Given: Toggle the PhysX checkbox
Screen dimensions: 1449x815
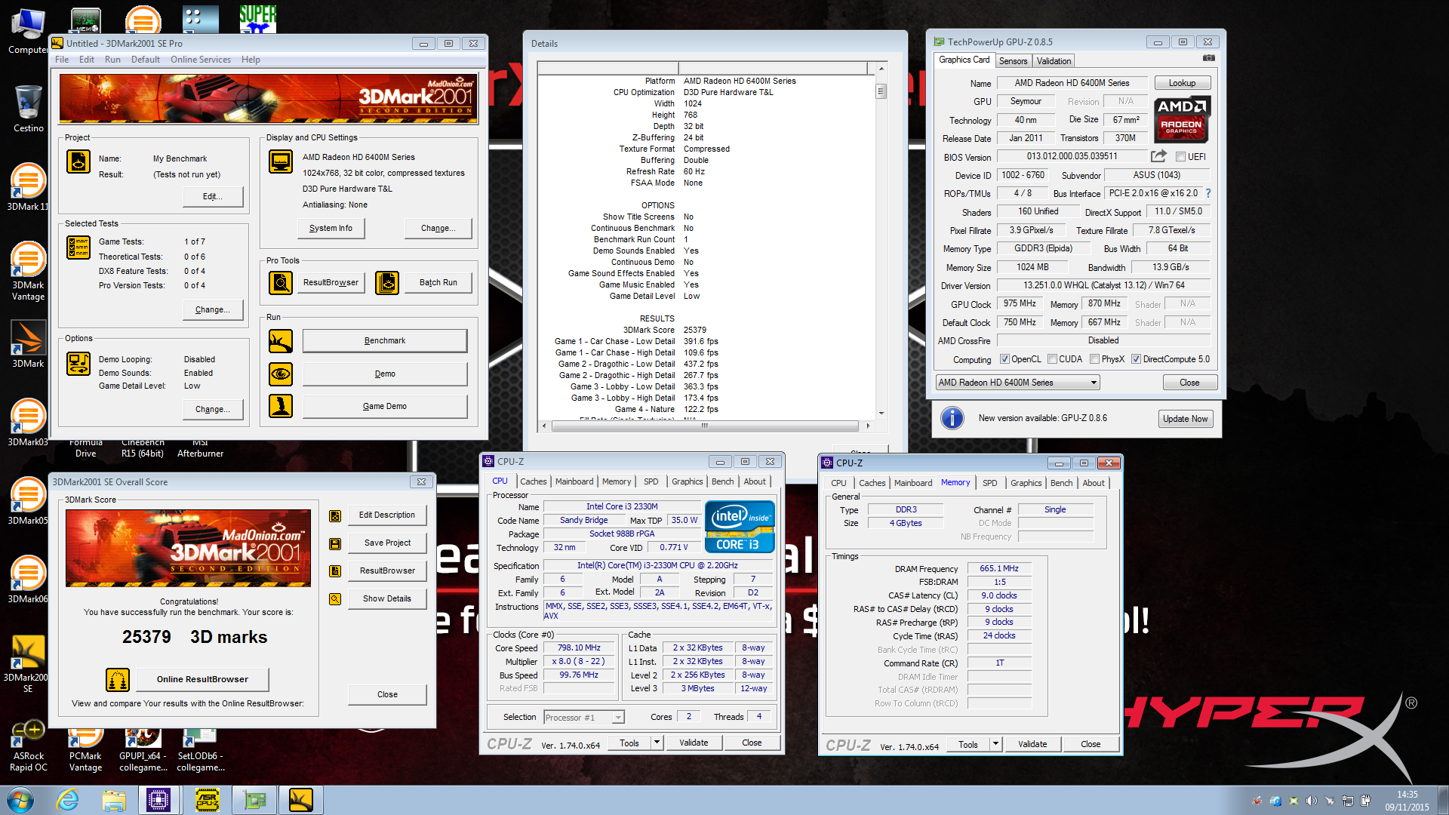Looking at the screenshot, I should 1094,359.
